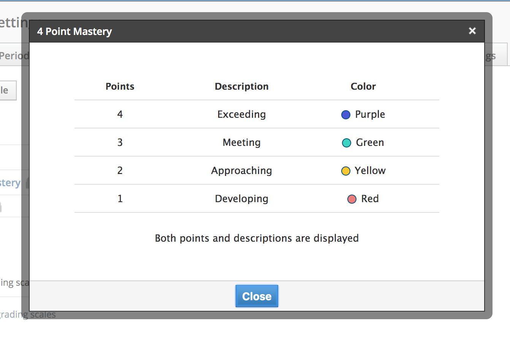Click the Description column header
This screenshot has width=510, height=342.
pos(242,86)
